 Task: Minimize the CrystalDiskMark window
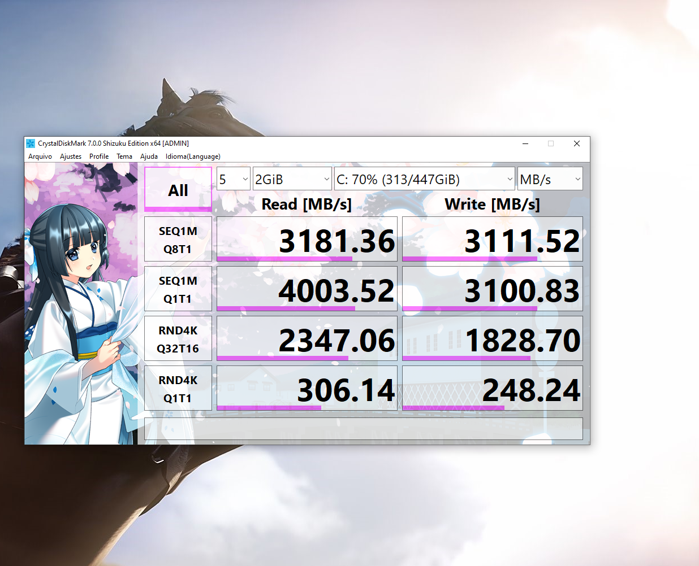[525, 143]
